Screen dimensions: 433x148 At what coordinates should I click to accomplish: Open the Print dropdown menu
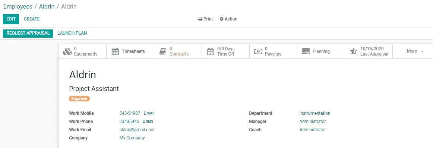click(x=205, y=19)
